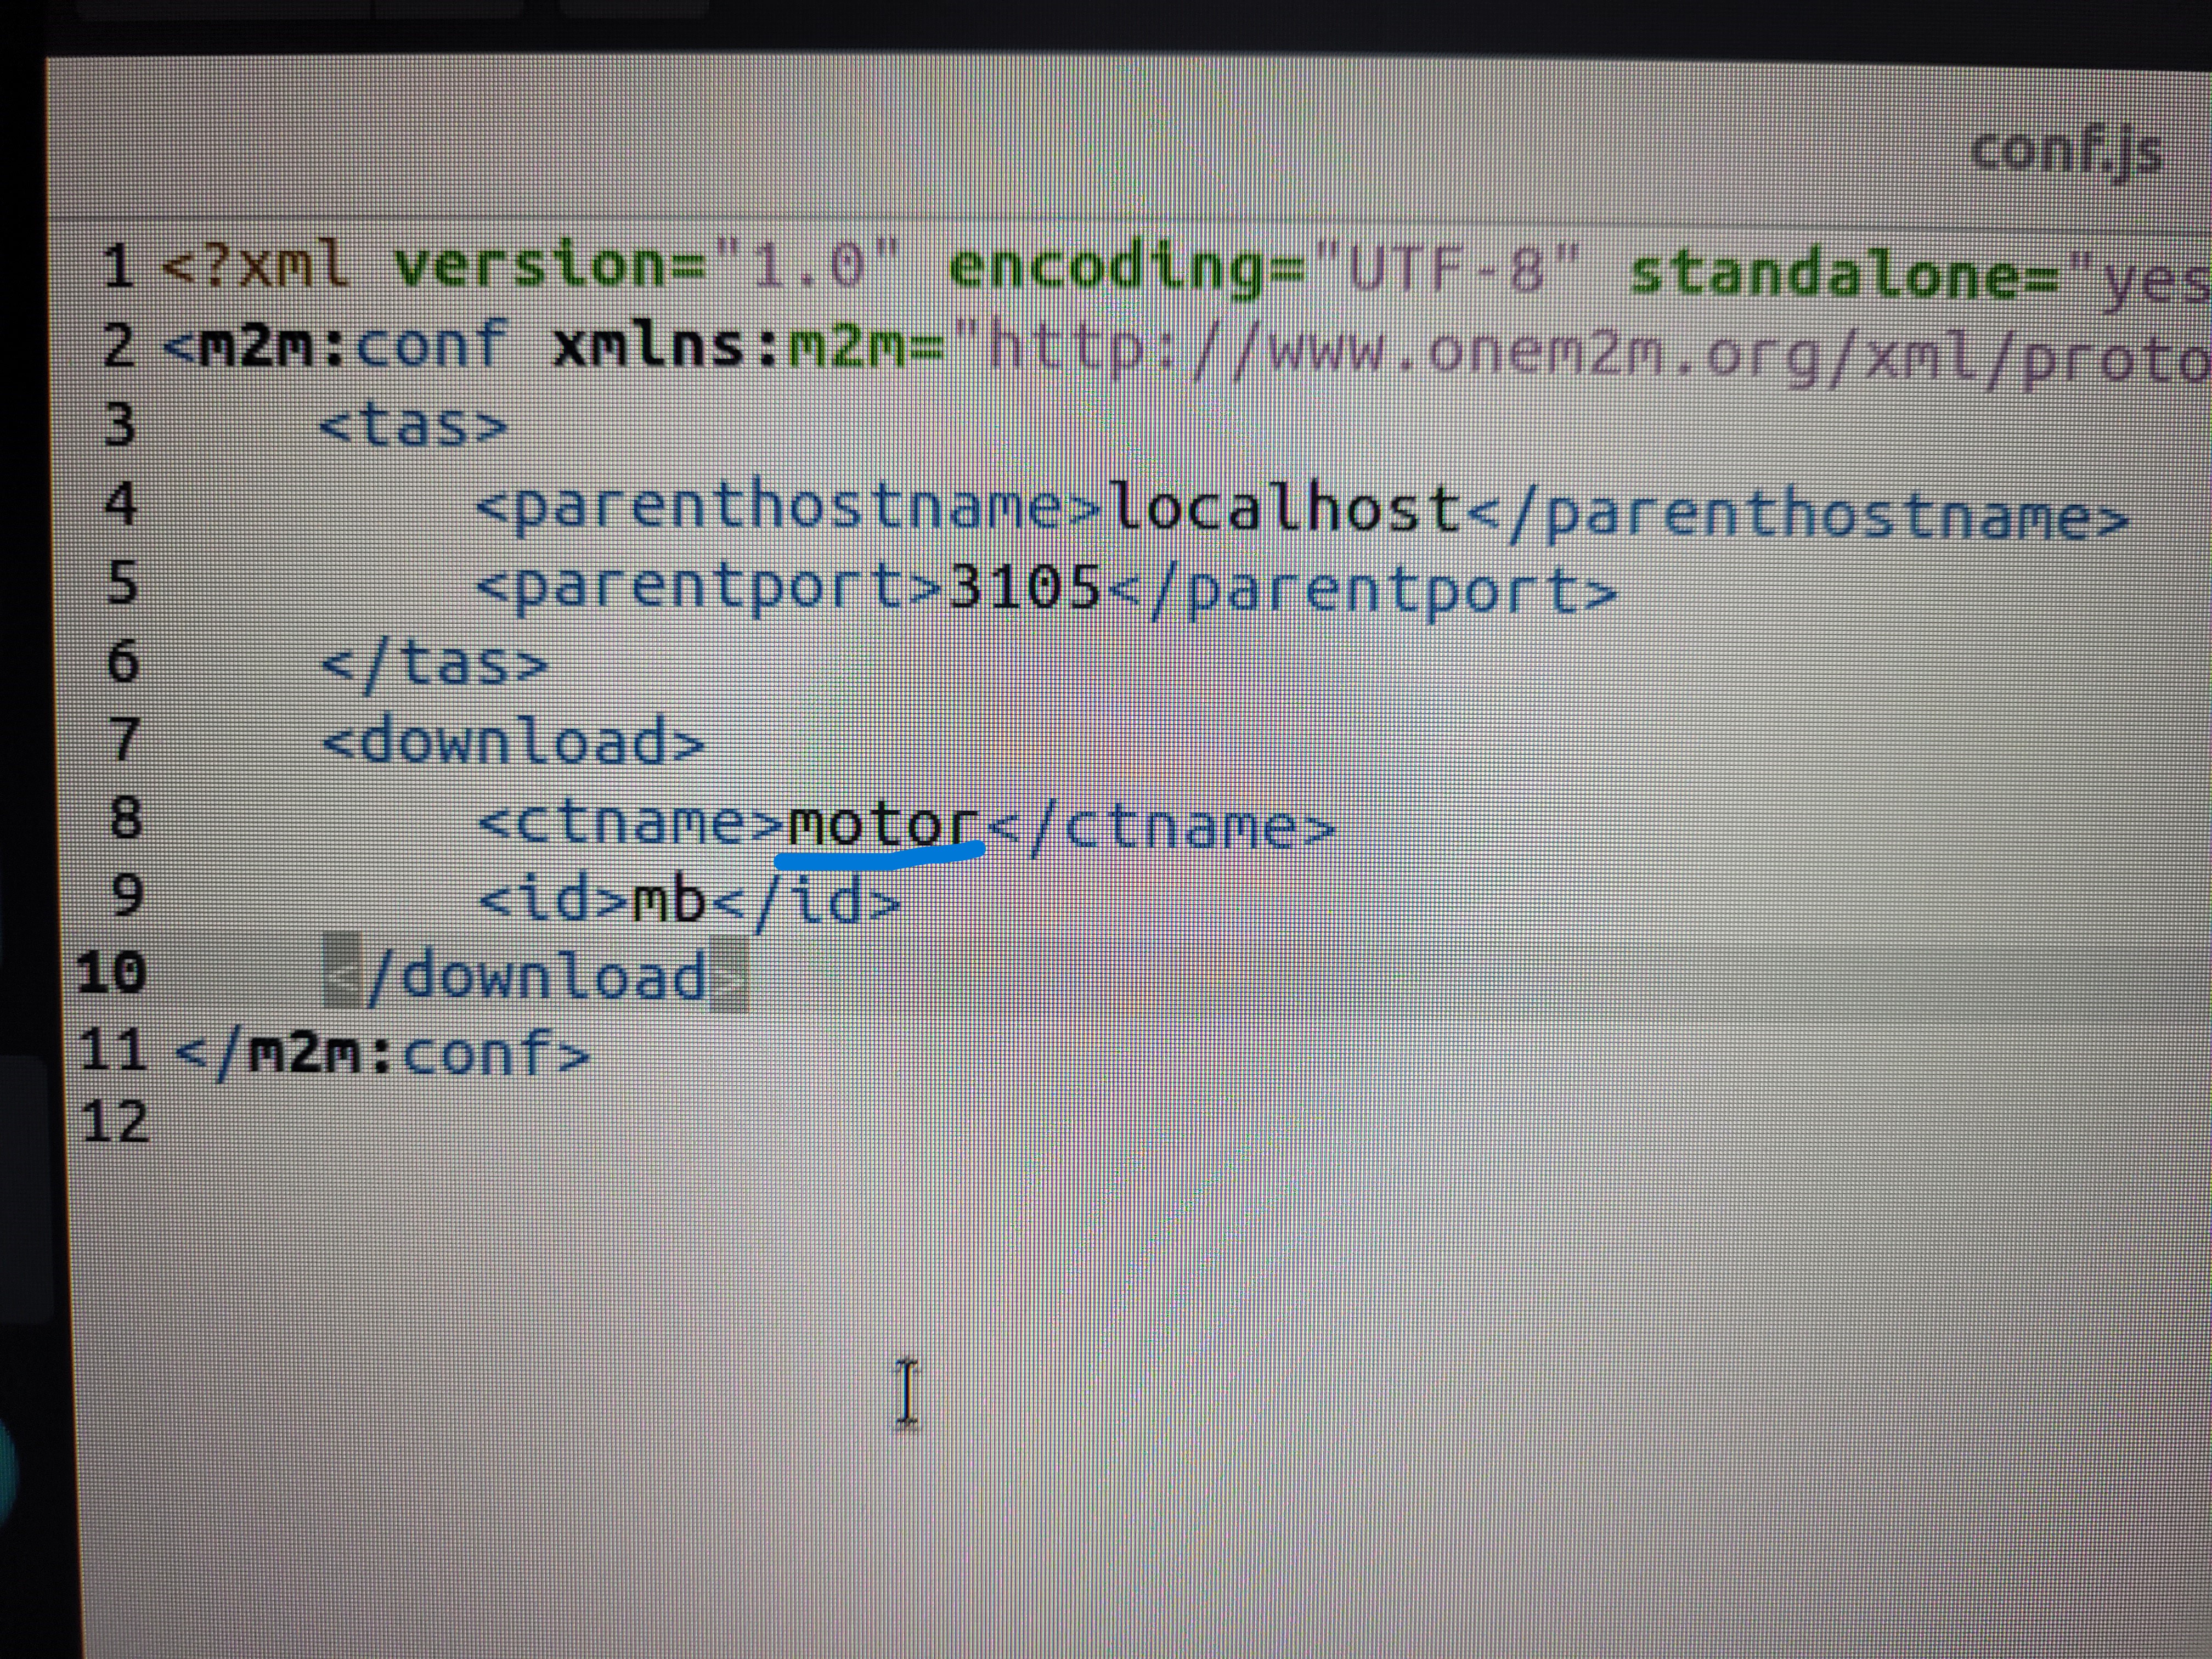Click the opening <id> tag
Screen dimensions: 2212x1659
(x=554, y=899)
